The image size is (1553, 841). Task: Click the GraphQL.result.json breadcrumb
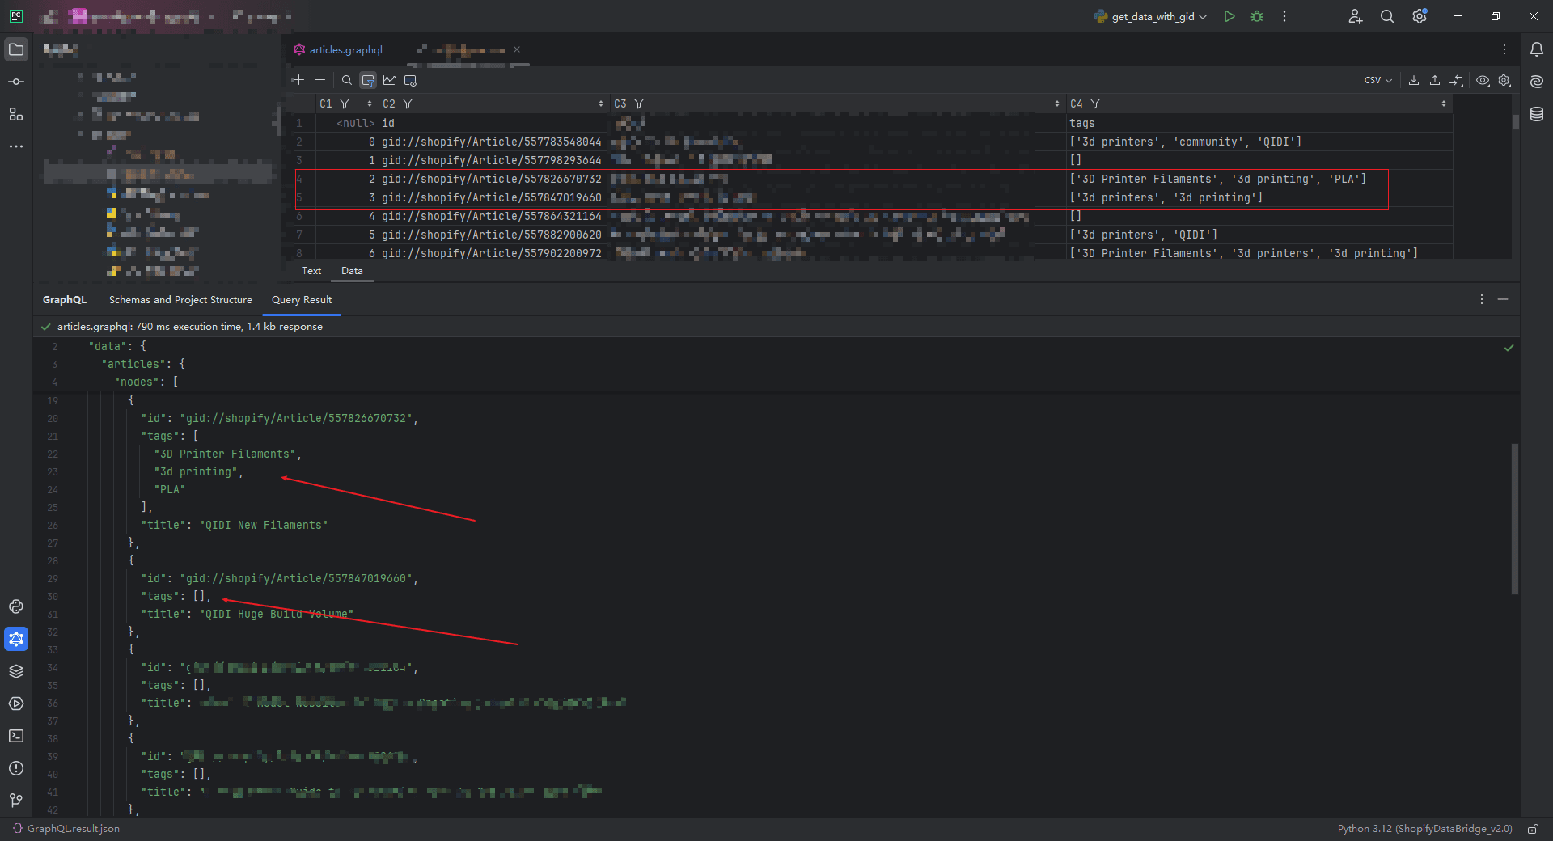(x=73, y=829)
